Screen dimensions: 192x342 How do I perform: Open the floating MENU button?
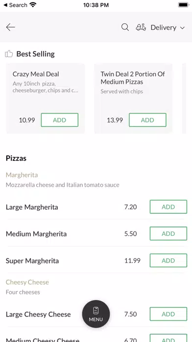96,314
